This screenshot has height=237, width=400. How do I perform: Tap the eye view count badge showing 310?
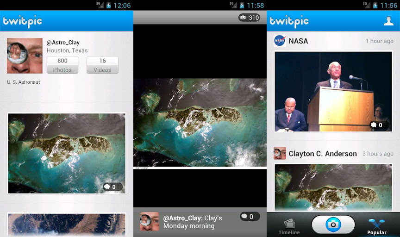pyautogui.click(x=249, y=18)
